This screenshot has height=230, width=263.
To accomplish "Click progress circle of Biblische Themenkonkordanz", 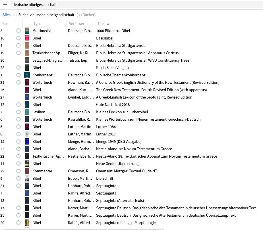I will (x=18, y=75).
